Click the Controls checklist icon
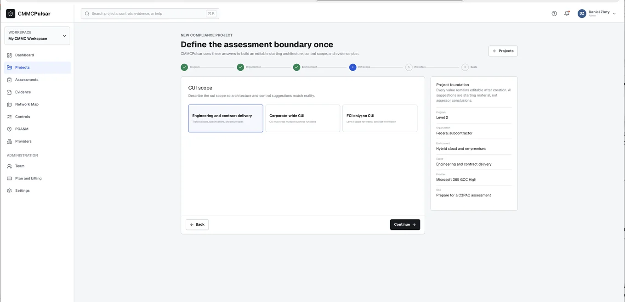The image size is (625, 302). [9, 117]
